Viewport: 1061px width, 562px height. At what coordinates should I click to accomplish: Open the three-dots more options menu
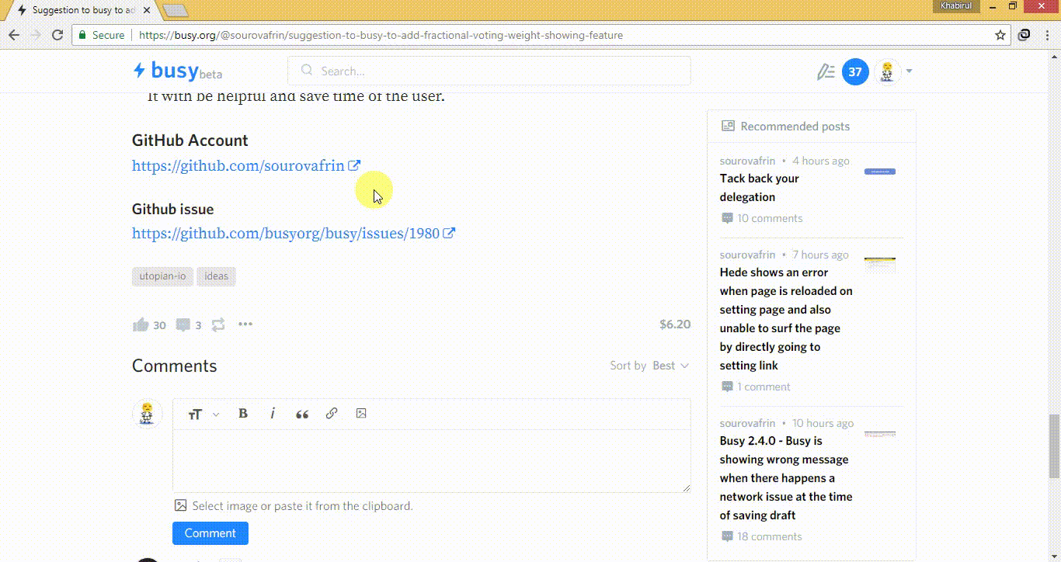(245, 324)
